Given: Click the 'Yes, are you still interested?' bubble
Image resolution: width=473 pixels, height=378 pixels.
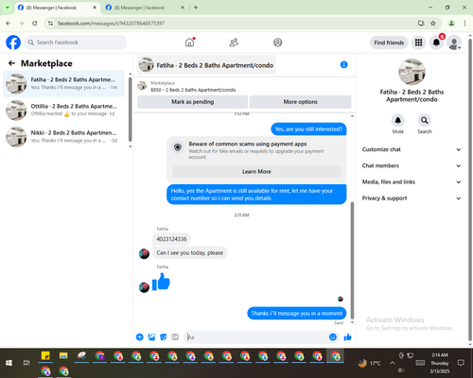Looking at the screenshot, I should pyautogui.click(x=308, y=129).
